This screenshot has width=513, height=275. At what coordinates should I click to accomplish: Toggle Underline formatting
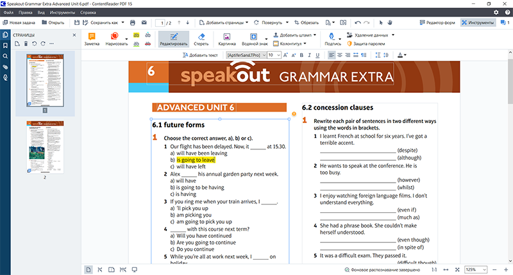[317, 55]
